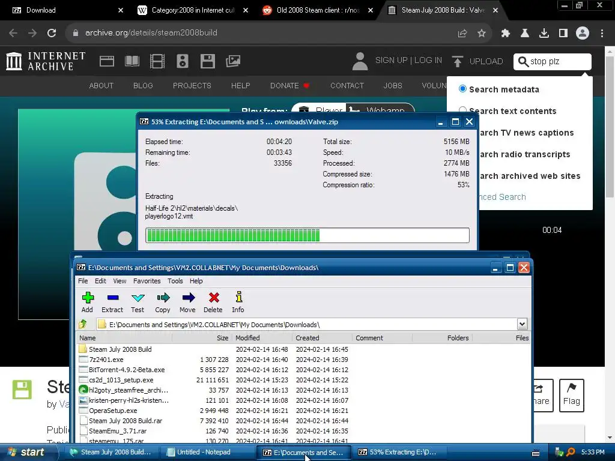Screen dimensions: 615x461
Task: Click the BLOG navigation link
Action: (x=143, y=85)
